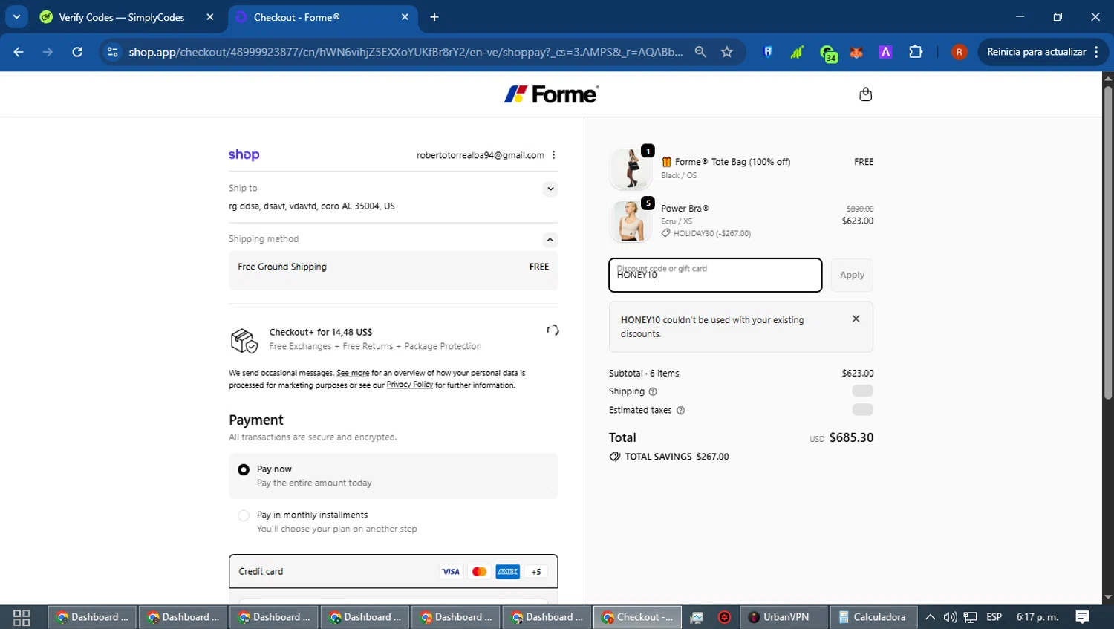Click the MetaMask fox extension icon
This screenshot has width=1114, height=629.
[x=856, y=52]
